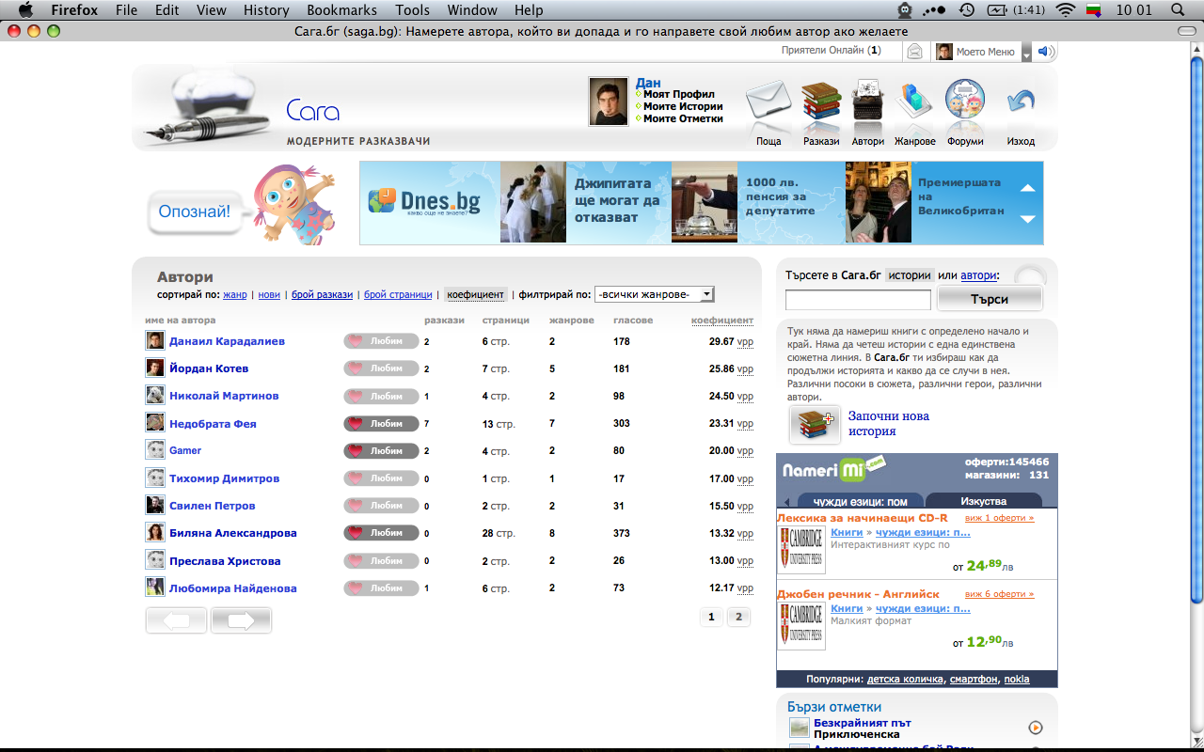Sort authors by жанр
This screenshot has height=752, width=1204.
(x=235, y=294)
